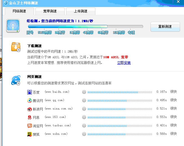Click the 4M宽带 scale label
This screenshot has width=184, height=146.
click(88, 33)
